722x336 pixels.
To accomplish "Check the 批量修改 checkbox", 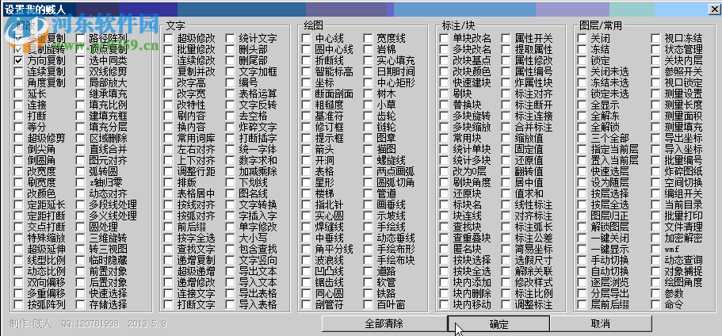I will click(169, 49).
